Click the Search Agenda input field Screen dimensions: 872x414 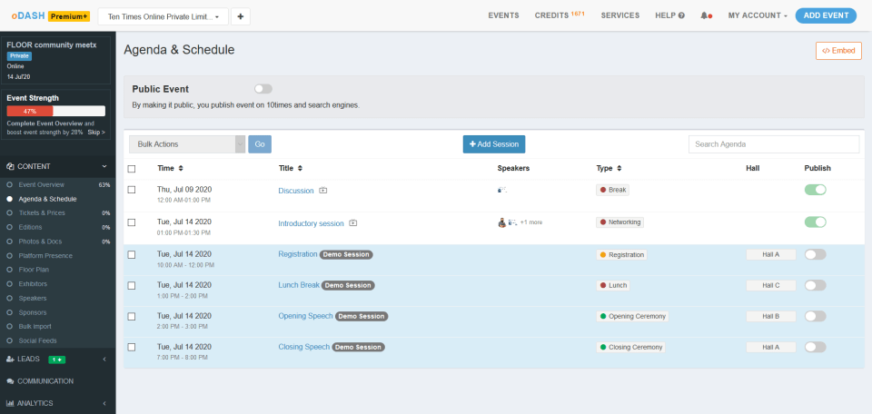click(x=773, y=143)
